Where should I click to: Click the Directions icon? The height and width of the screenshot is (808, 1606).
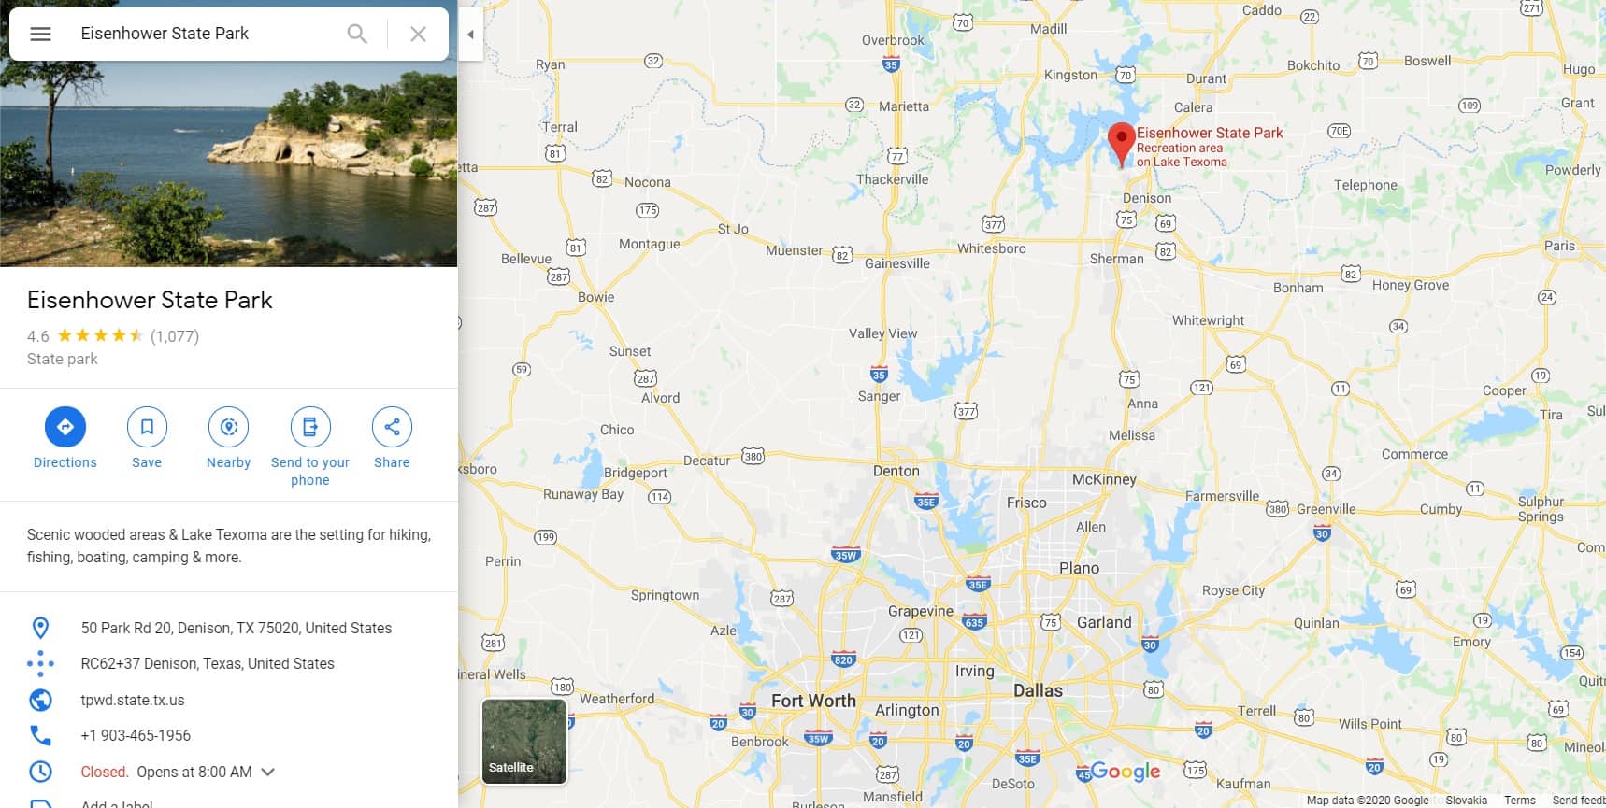[65, 427]
